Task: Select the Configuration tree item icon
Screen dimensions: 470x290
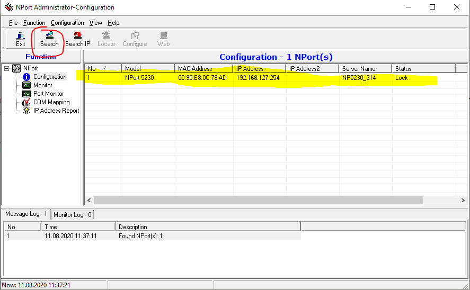Action: tap(26, 77)
